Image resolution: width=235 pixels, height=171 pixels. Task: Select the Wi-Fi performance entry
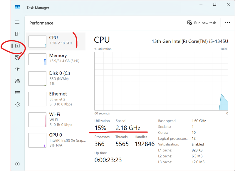[56, 120]
